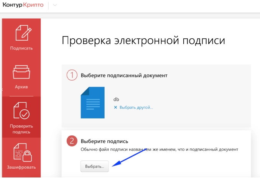The width and height of the screenshot is (260, 179).
Task: Open the Зашифровать lock icon
Action: [x=23, y=153]
